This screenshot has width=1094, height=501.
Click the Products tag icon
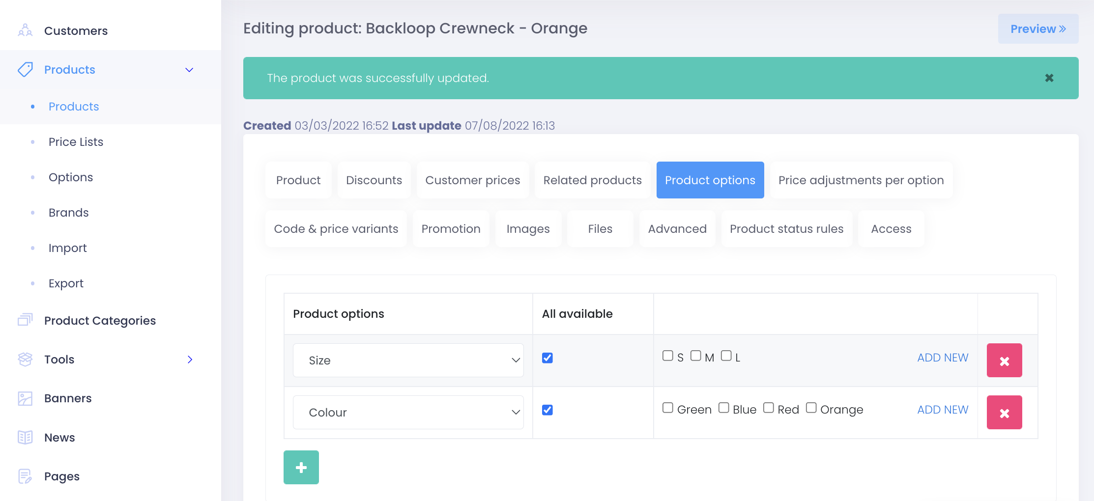[25, 69]
